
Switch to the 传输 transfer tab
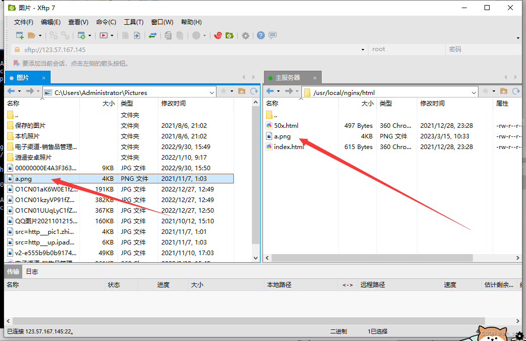click(x=13, y=272)
